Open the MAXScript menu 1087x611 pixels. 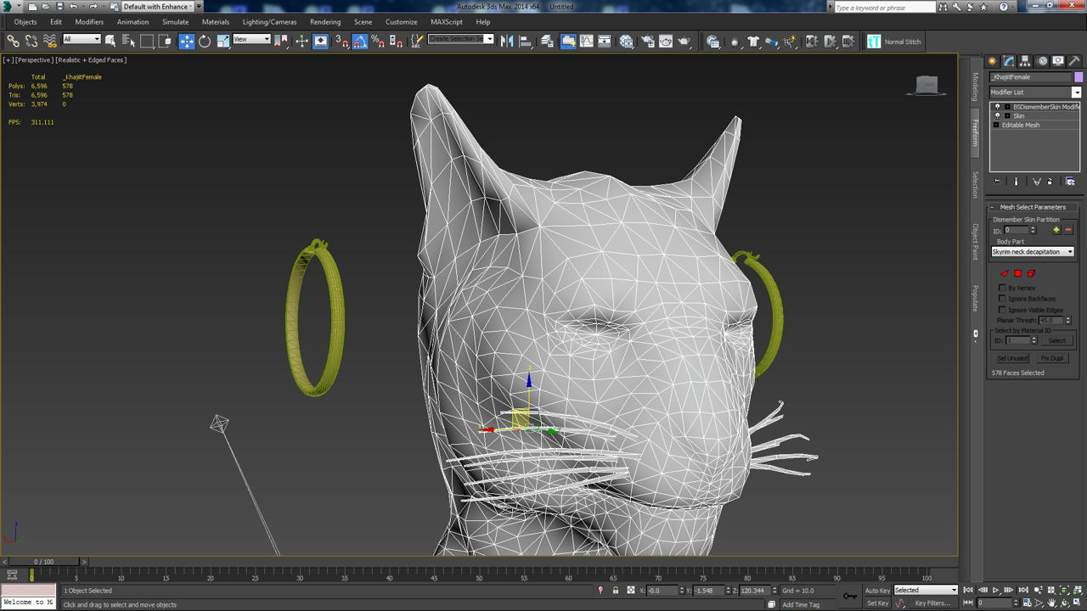[447, 22]
